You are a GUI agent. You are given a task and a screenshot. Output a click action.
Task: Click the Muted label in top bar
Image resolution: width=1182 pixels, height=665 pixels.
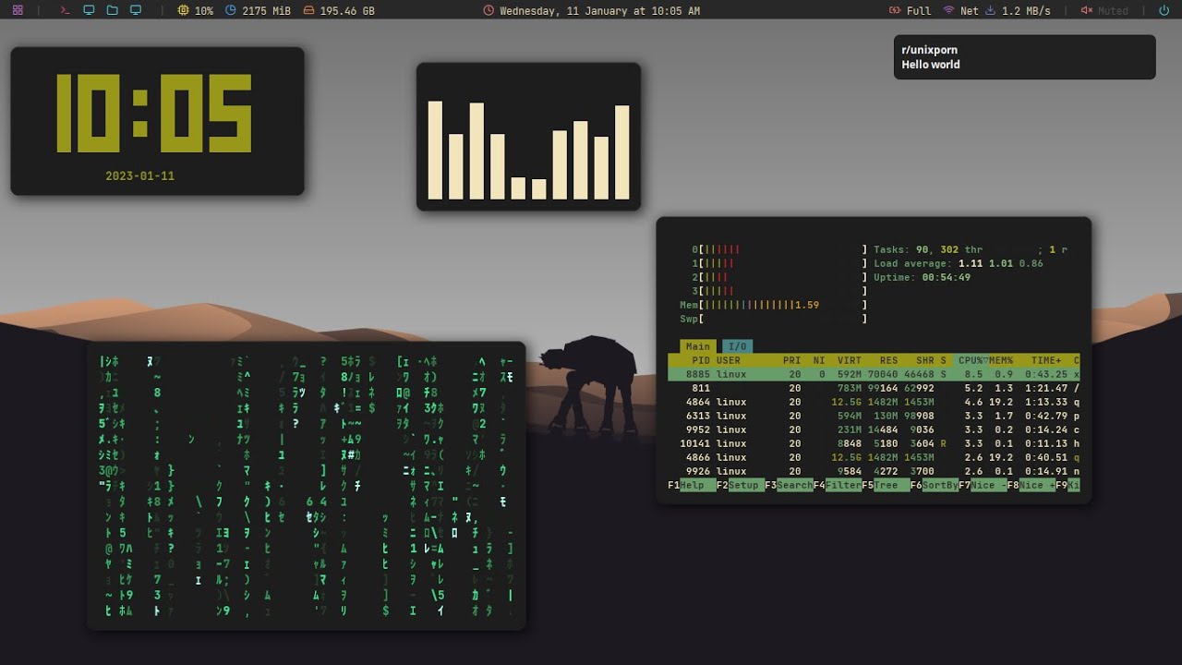coord(1113,11)
